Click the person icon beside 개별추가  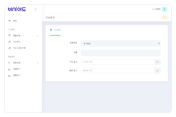(x=9, y=69)
